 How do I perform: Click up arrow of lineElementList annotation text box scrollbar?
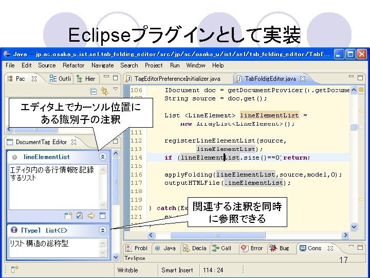pyautogui.click(x=103, y=169)
